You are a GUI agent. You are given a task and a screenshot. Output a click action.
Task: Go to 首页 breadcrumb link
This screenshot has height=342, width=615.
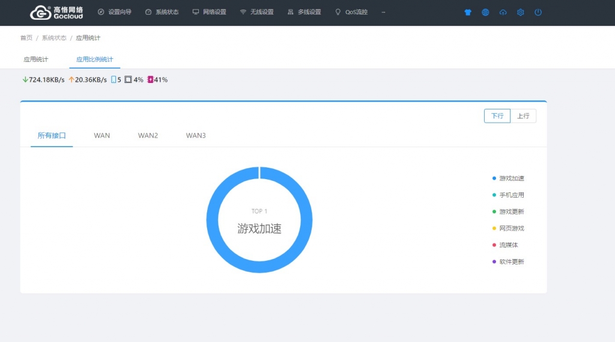pos(26,38)
